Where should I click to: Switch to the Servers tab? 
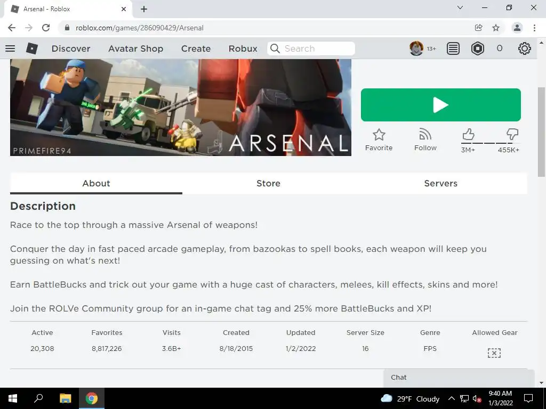[x=440, y=183]
